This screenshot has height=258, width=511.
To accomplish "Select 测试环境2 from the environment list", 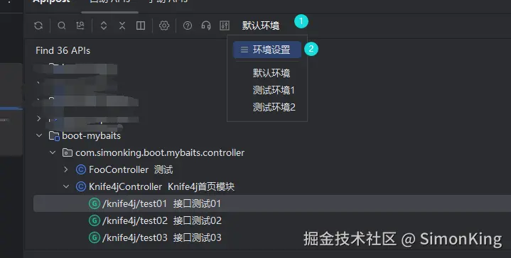I will coord(274,107).
